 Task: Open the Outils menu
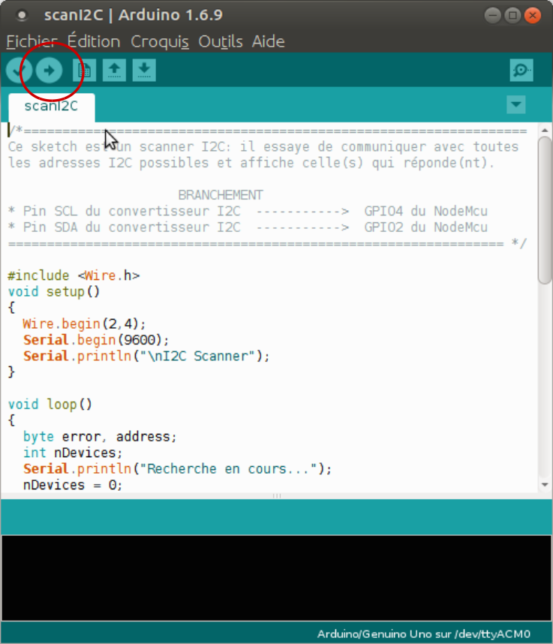click(x=221, y=41)
